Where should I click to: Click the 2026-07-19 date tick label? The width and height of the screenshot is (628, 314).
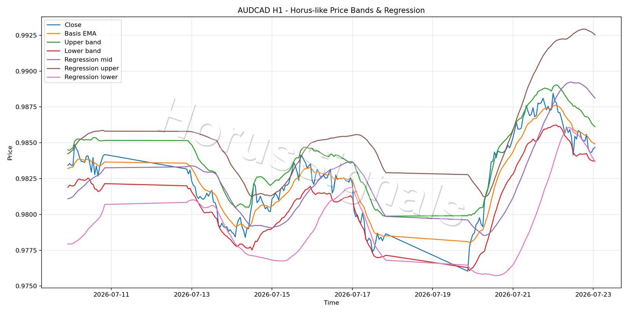click(x=433, y=295)
